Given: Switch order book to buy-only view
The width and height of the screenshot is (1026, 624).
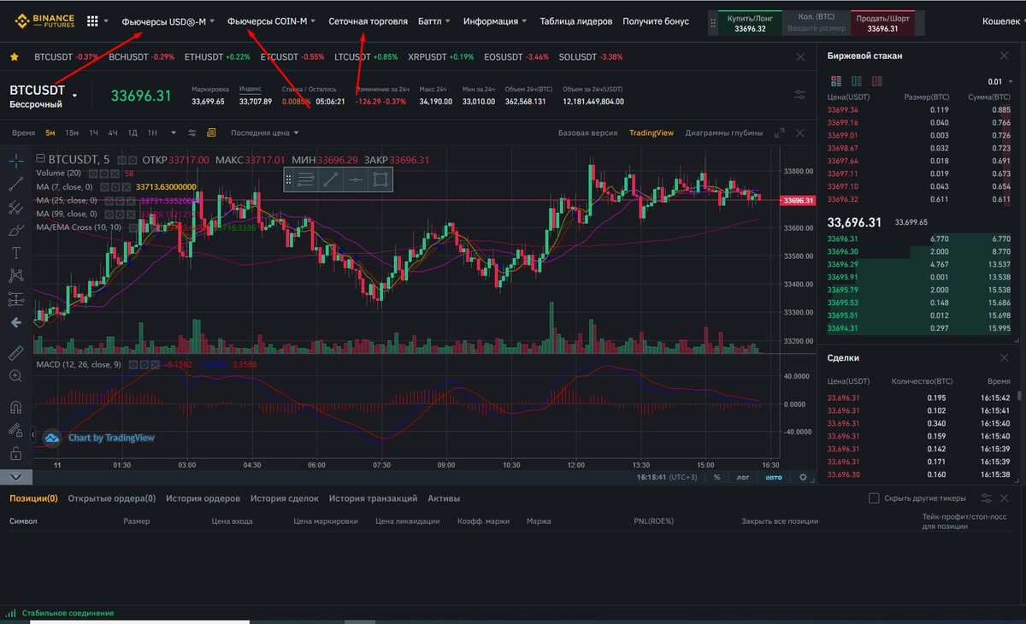Looking at the screenshot, I should [858, 81].
